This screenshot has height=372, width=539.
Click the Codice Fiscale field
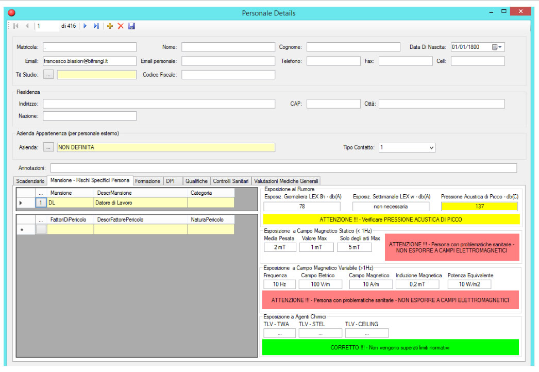click(x=228, y=75)
